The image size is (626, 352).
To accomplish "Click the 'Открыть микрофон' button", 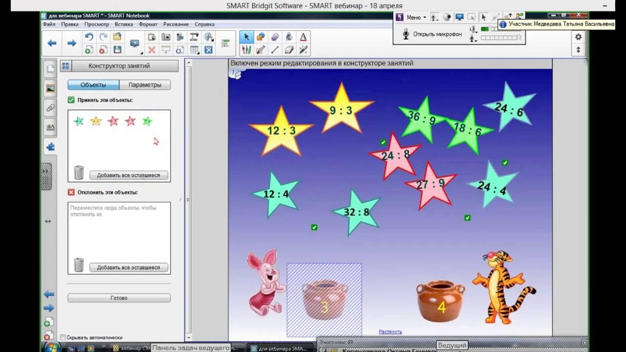I will (431, 34).
